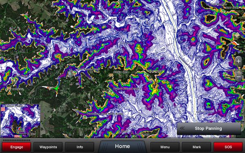
Task: Open the Info menu
Action: click(x=80, y=147)
